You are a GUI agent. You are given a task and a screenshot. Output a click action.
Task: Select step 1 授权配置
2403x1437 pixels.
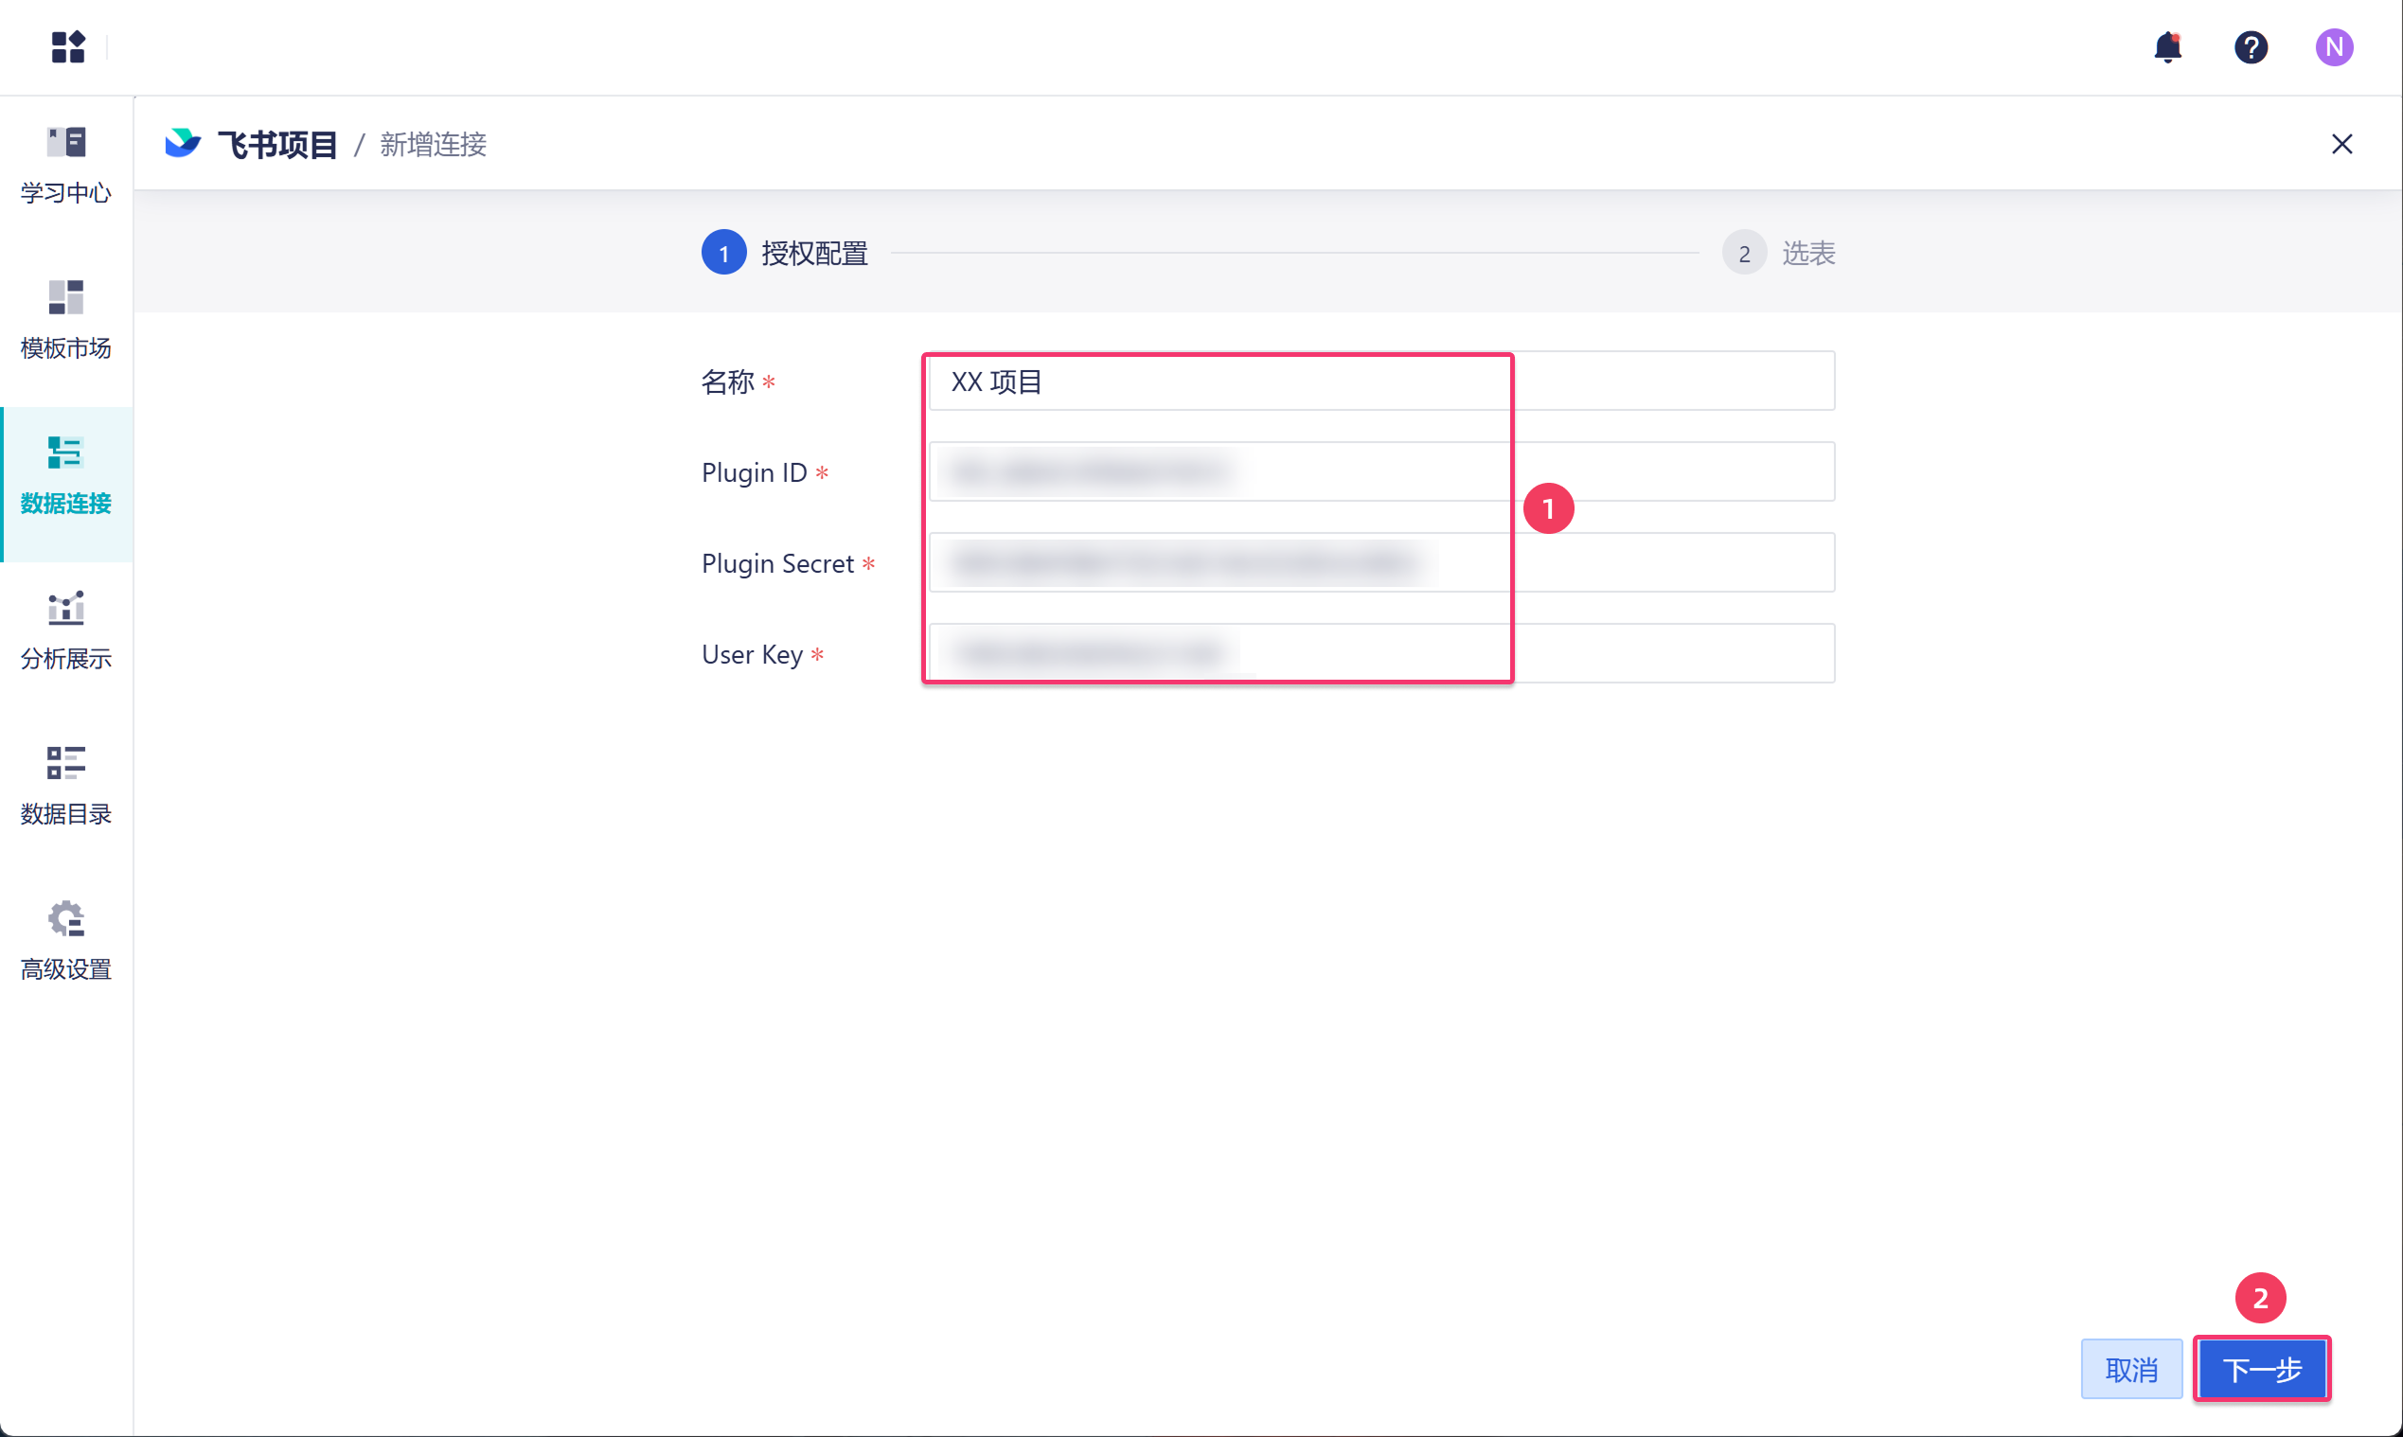tap(785, 253)
